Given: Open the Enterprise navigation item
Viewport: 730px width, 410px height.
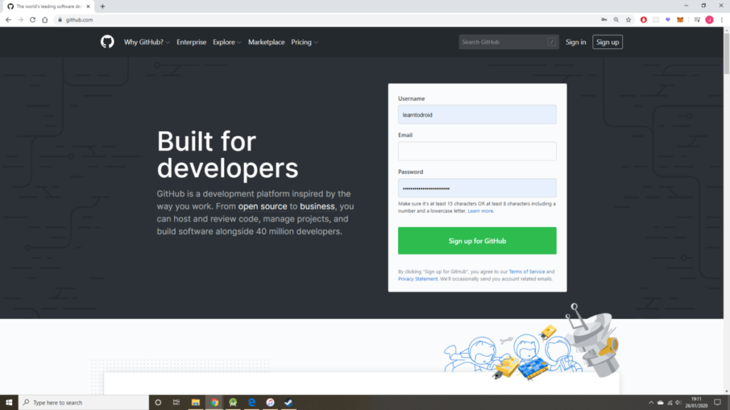Looking at the screenshot, I should pyautogui.click(x=191, y=42).
